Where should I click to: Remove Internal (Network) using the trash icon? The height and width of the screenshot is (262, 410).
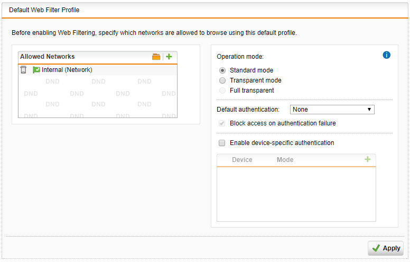(23, 70)
